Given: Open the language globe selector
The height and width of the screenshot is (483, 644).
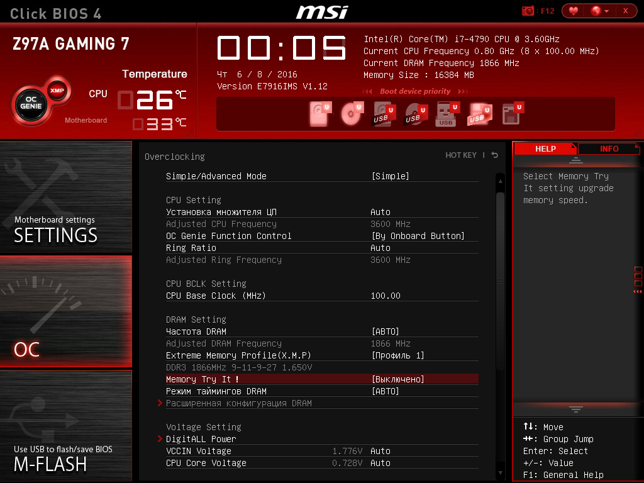Looking at the screenshot, I should (599, 11).
